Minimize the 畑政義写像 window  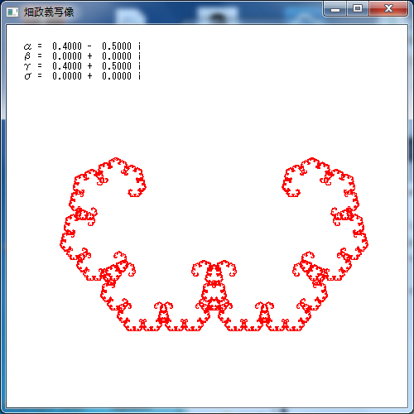pos(335,9)
